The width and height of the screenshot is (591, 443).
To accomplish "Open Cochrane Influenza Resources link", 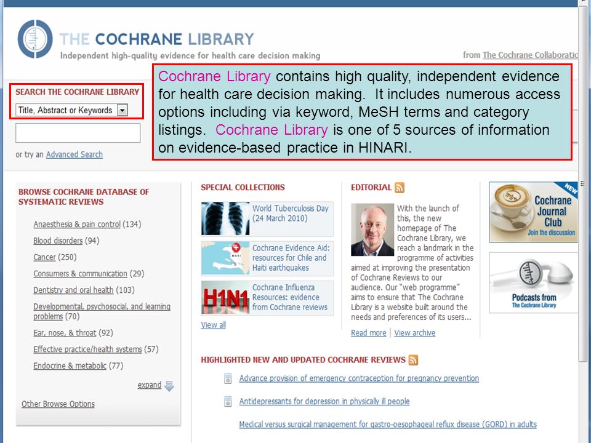I will [x=290, y=298].
